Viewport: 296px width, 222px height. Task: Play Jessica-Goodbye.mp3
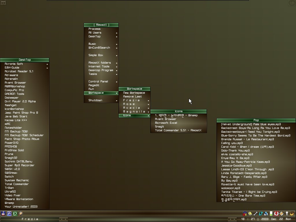(x=236, y=166)
